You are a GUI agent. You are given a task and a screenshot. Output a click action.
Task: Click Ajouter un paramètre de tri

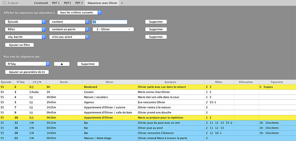pos(27,72)
